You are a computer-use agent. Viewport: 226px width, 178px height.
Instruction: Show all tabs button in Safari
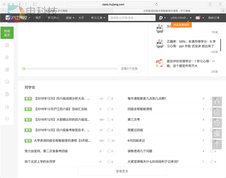click(220, 4)
